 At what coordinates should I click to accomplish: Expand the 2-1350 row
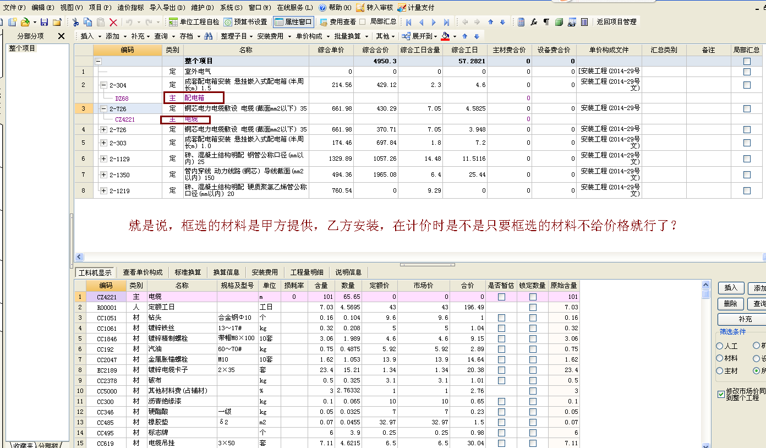(103, 175)
